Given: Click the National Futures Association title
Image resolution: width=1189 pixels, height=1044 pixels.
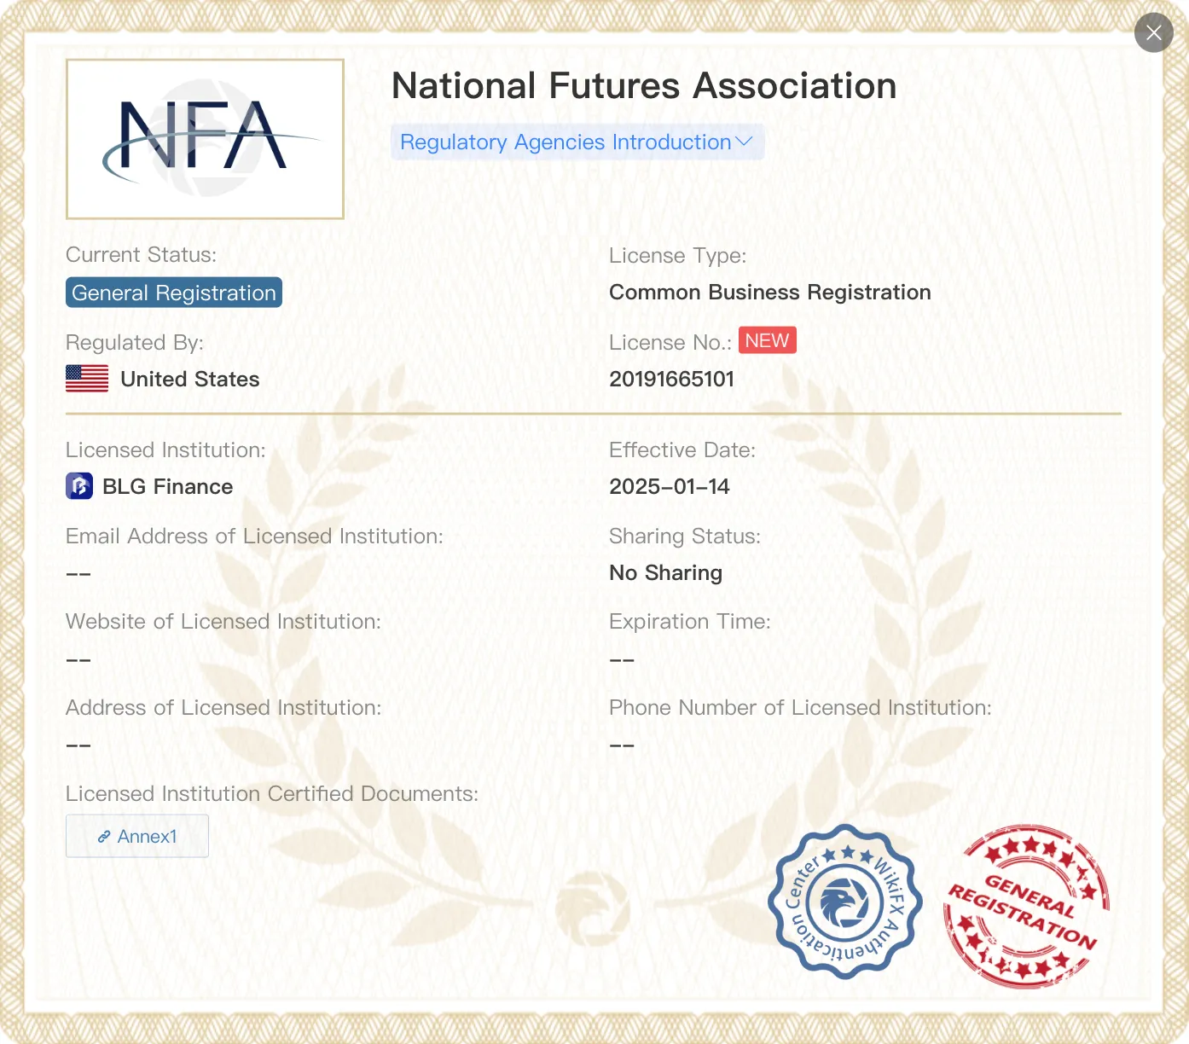Looking at the screenshot, I should tap(644, 86).
